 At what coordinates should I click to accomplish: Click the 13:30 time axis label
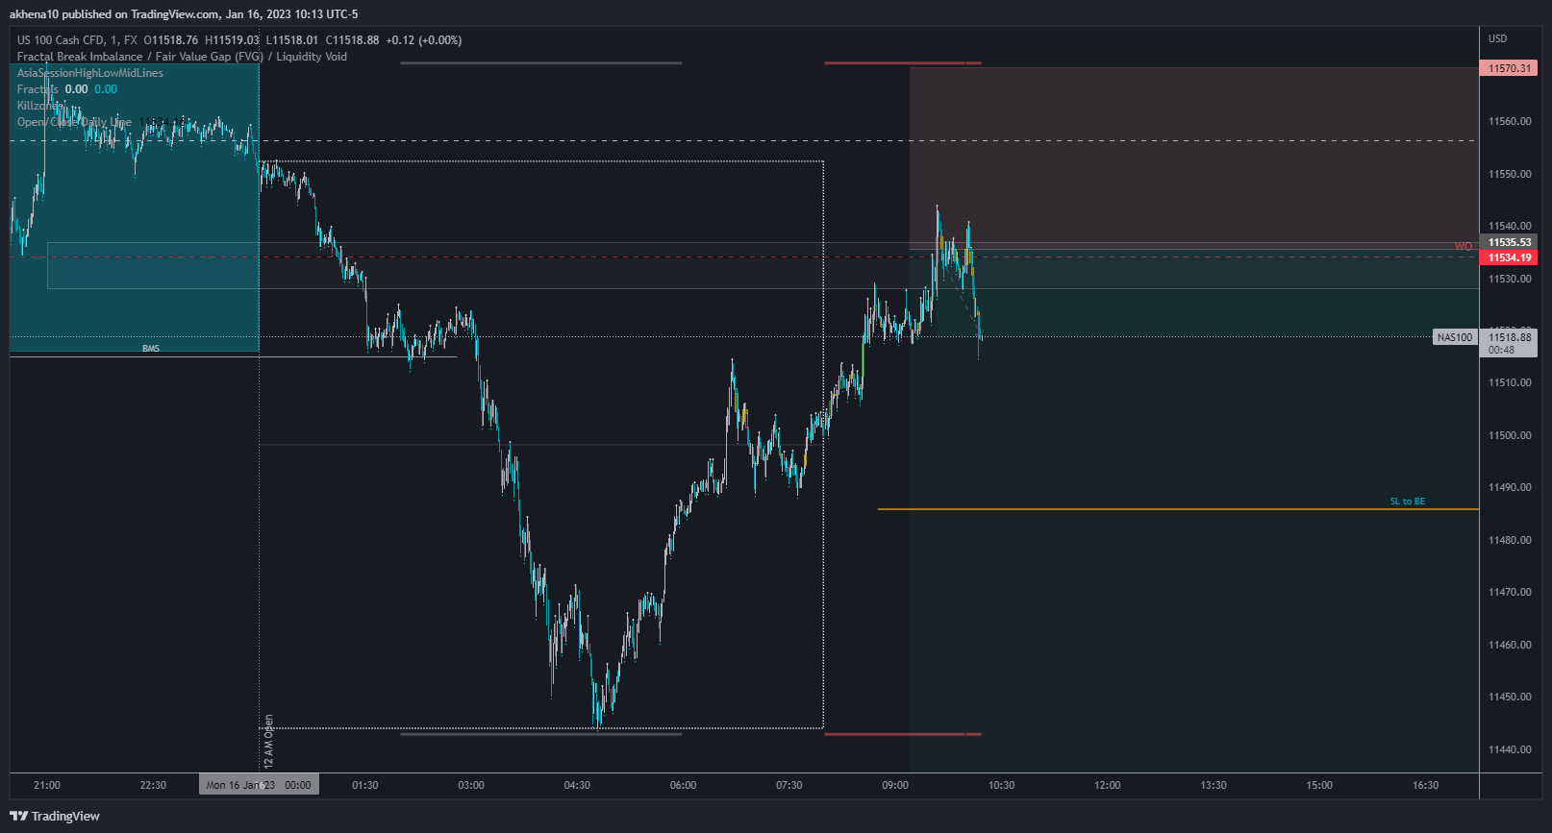pos(1214,785)
